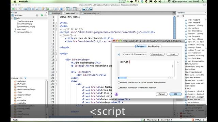Screen dimensions: 218x122
Task: Click the green Undo toolbar icon
Action: [48, 9]
